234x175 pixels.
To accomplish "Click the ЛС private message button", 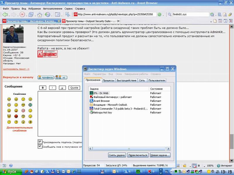I will coord(61,77).
